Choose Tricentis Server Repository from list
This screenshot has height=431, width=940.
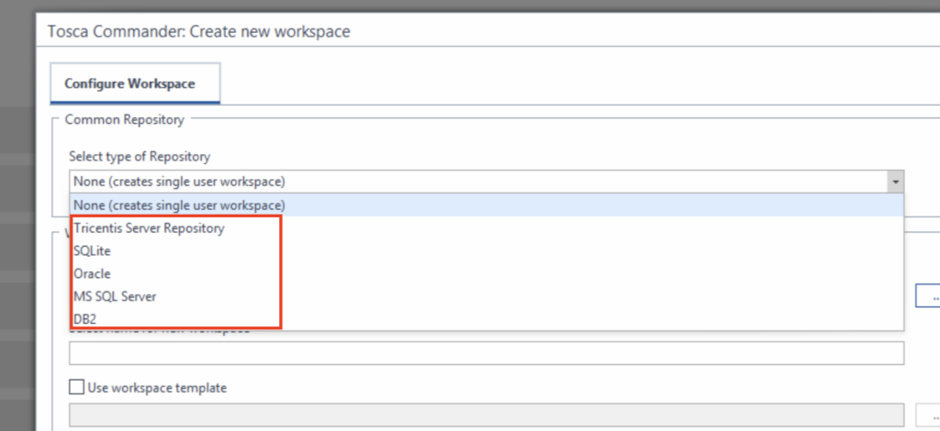tap(487, 228)
